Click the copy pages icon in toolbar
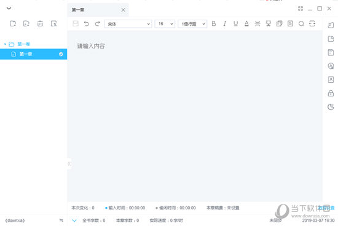This screenshot has width=338, height=226. pos(280,23)
